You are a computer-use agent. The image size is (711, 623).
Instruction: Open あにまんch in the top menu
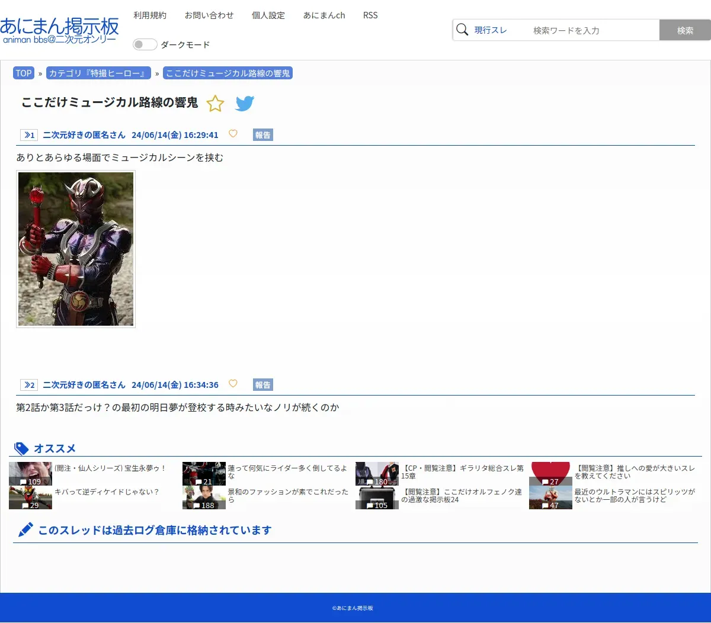pos(324,15)
